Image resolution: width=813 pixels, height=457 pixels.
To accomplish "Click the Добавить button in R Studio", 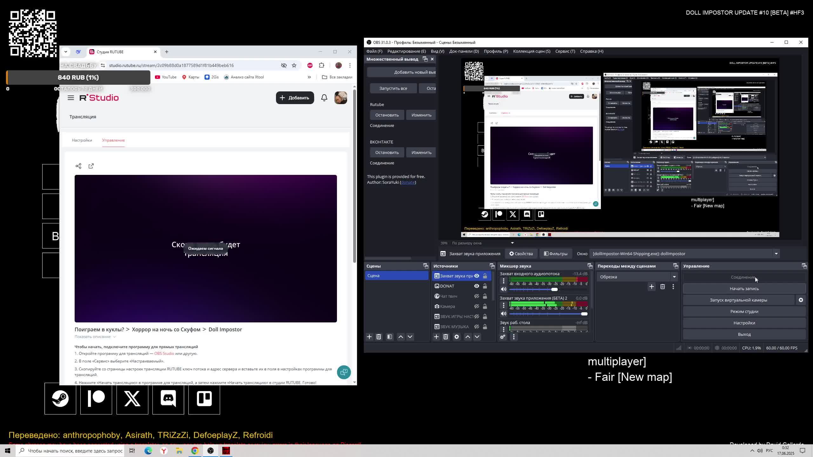I will tap(295, 98).
